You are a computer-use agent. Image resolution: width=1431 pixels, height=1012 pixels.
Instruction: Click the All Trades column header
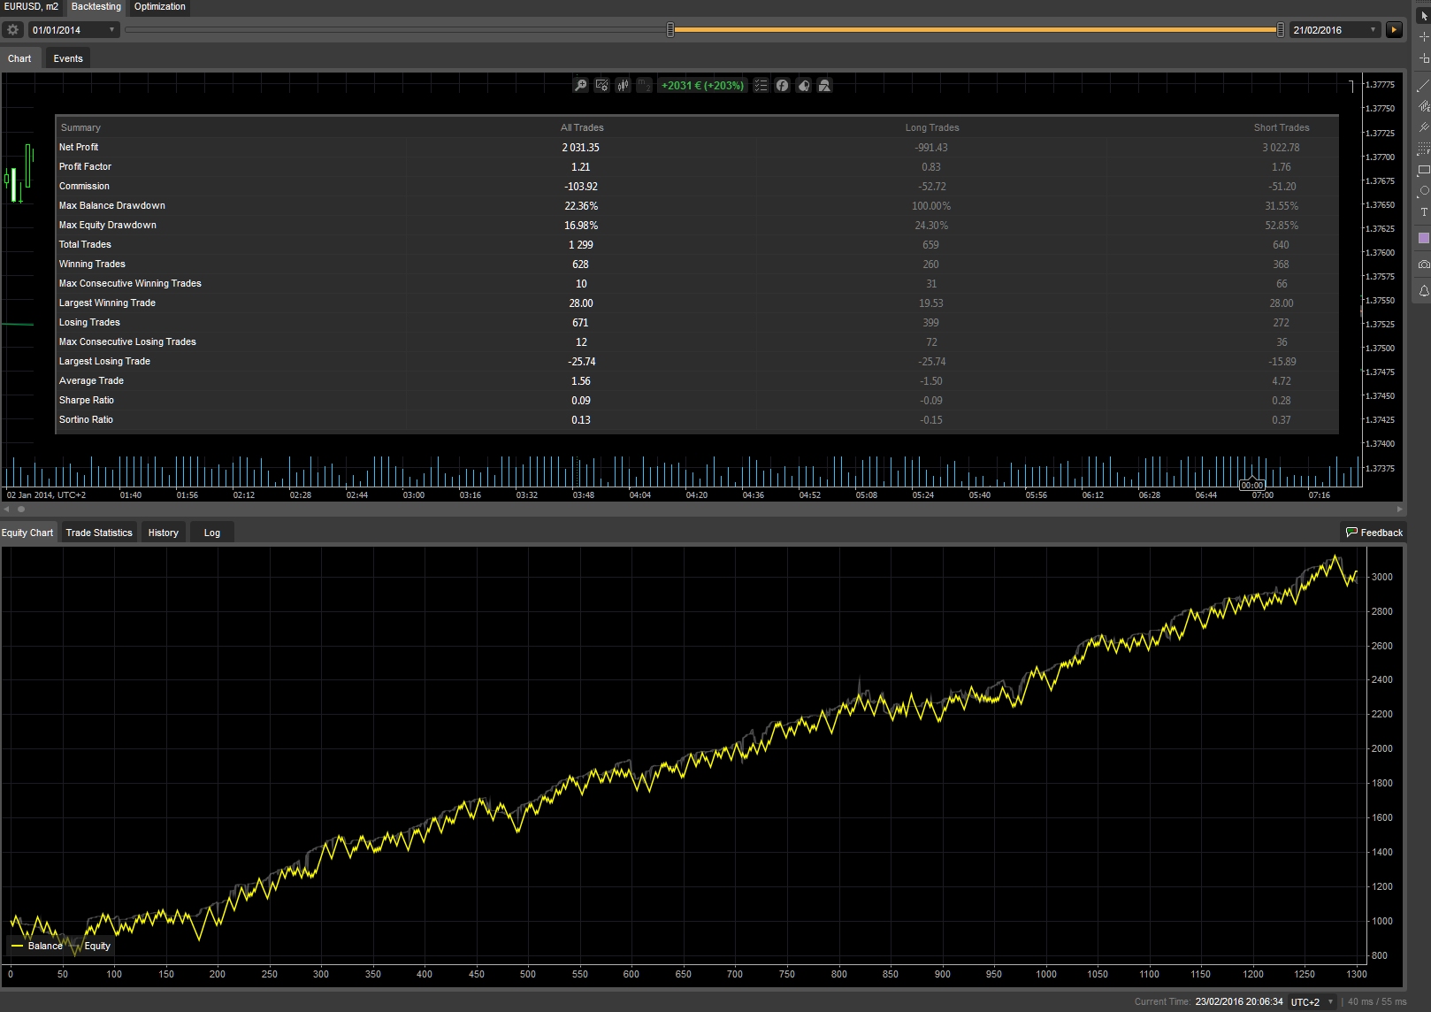[582, 127]
